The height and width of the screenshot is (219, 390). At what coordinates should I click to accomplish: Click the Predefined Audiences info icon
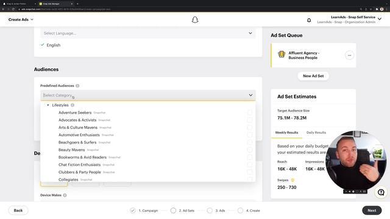(x=77, y=86)
